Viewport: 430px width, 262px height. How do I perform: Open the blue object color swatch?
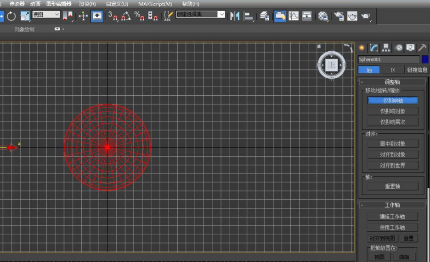425,60
